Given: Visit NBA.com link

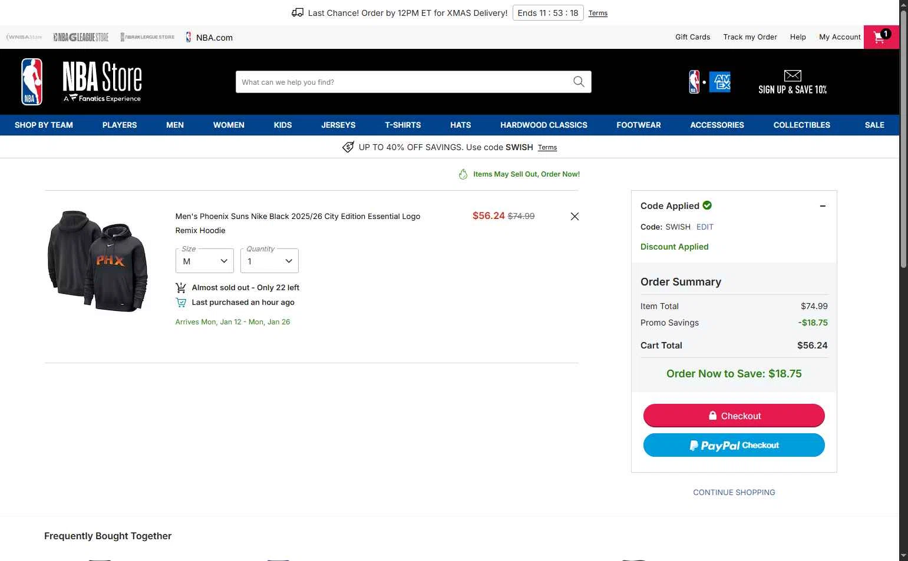Looking at the screenshot, I should pos(209,37).
